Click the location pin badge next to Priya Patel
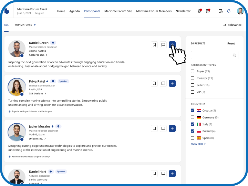Screen dimensions: 248x186 53,81
